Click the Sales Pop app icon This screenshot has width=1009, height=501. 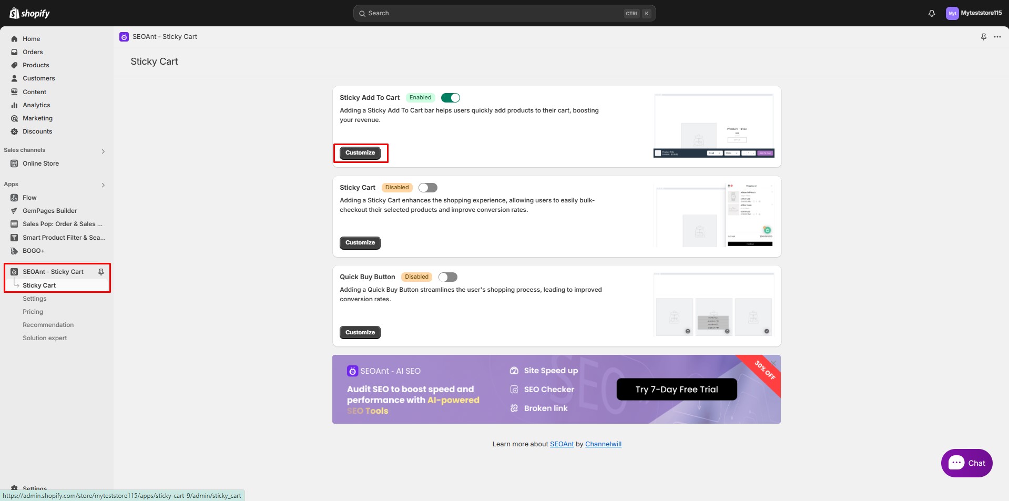pyautogui.click(x=14, y=224)
